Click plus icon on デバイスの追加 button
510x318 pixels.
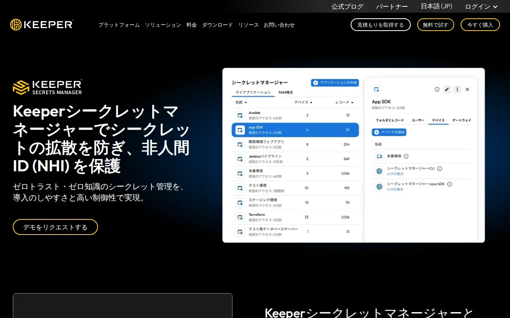point(377,132)
